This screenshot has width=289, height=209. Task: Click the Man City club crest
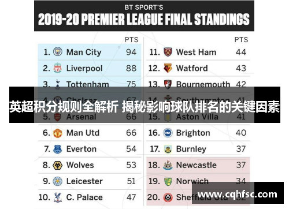click(58, 52)
